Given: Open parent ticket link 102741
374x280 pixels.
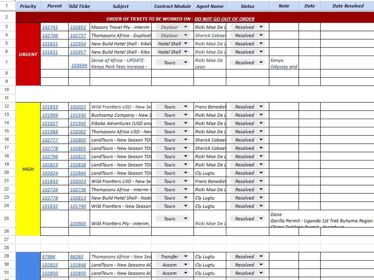Looking at the screenshot, I should click(x=50, y=27).
